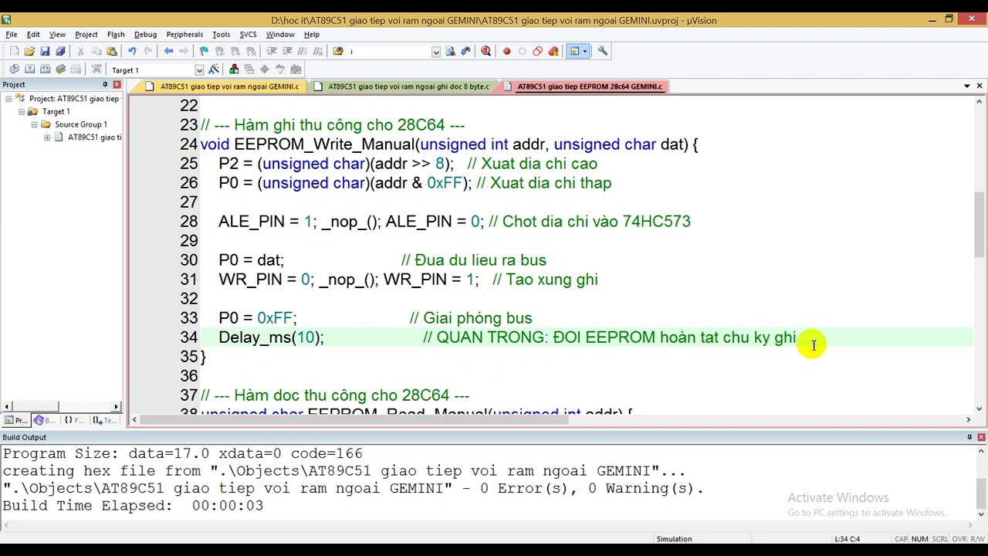Switch to the Templates panel tab
Viewport: 988px width, 556px height.
click(104, 420)
